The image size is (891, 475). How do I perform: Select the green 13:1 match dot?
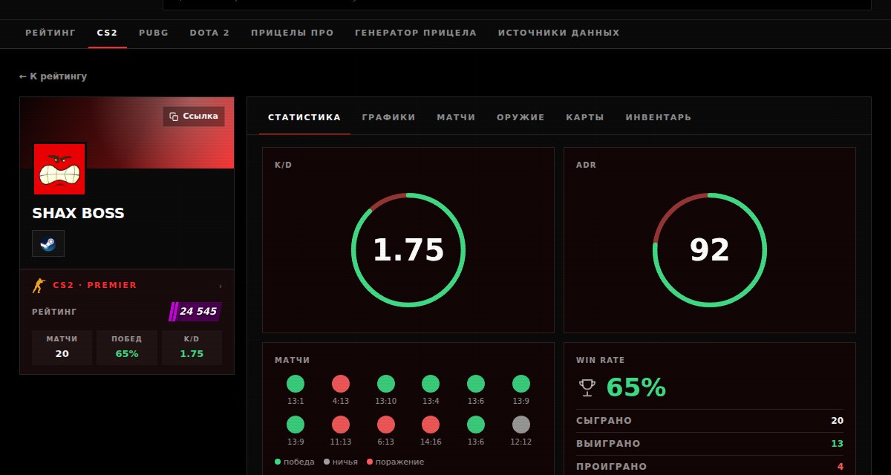296,384
